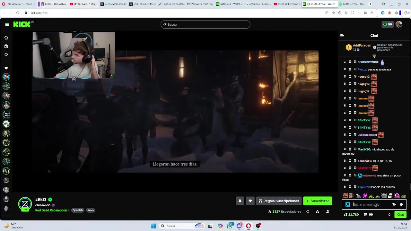This screenshot has width=411, height=231.
Task: Timeout hatsound with hourglass icon
Action: pos(350,175)
